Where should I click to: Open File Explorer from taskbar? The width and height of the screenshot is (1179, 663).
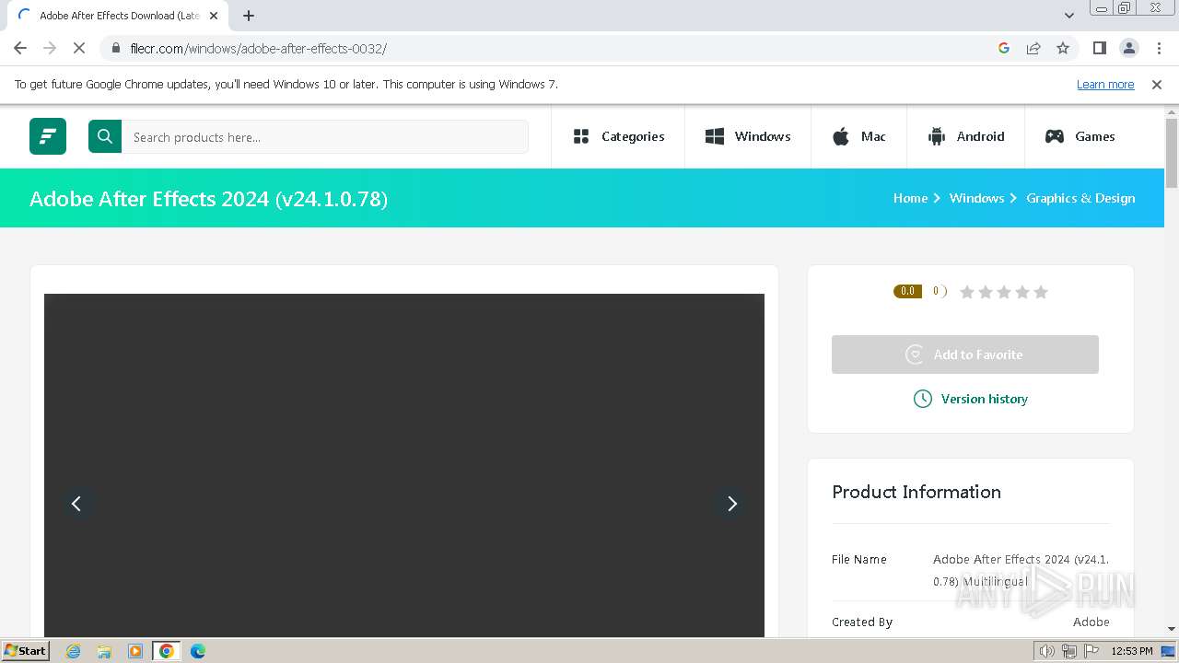point(104,651)
